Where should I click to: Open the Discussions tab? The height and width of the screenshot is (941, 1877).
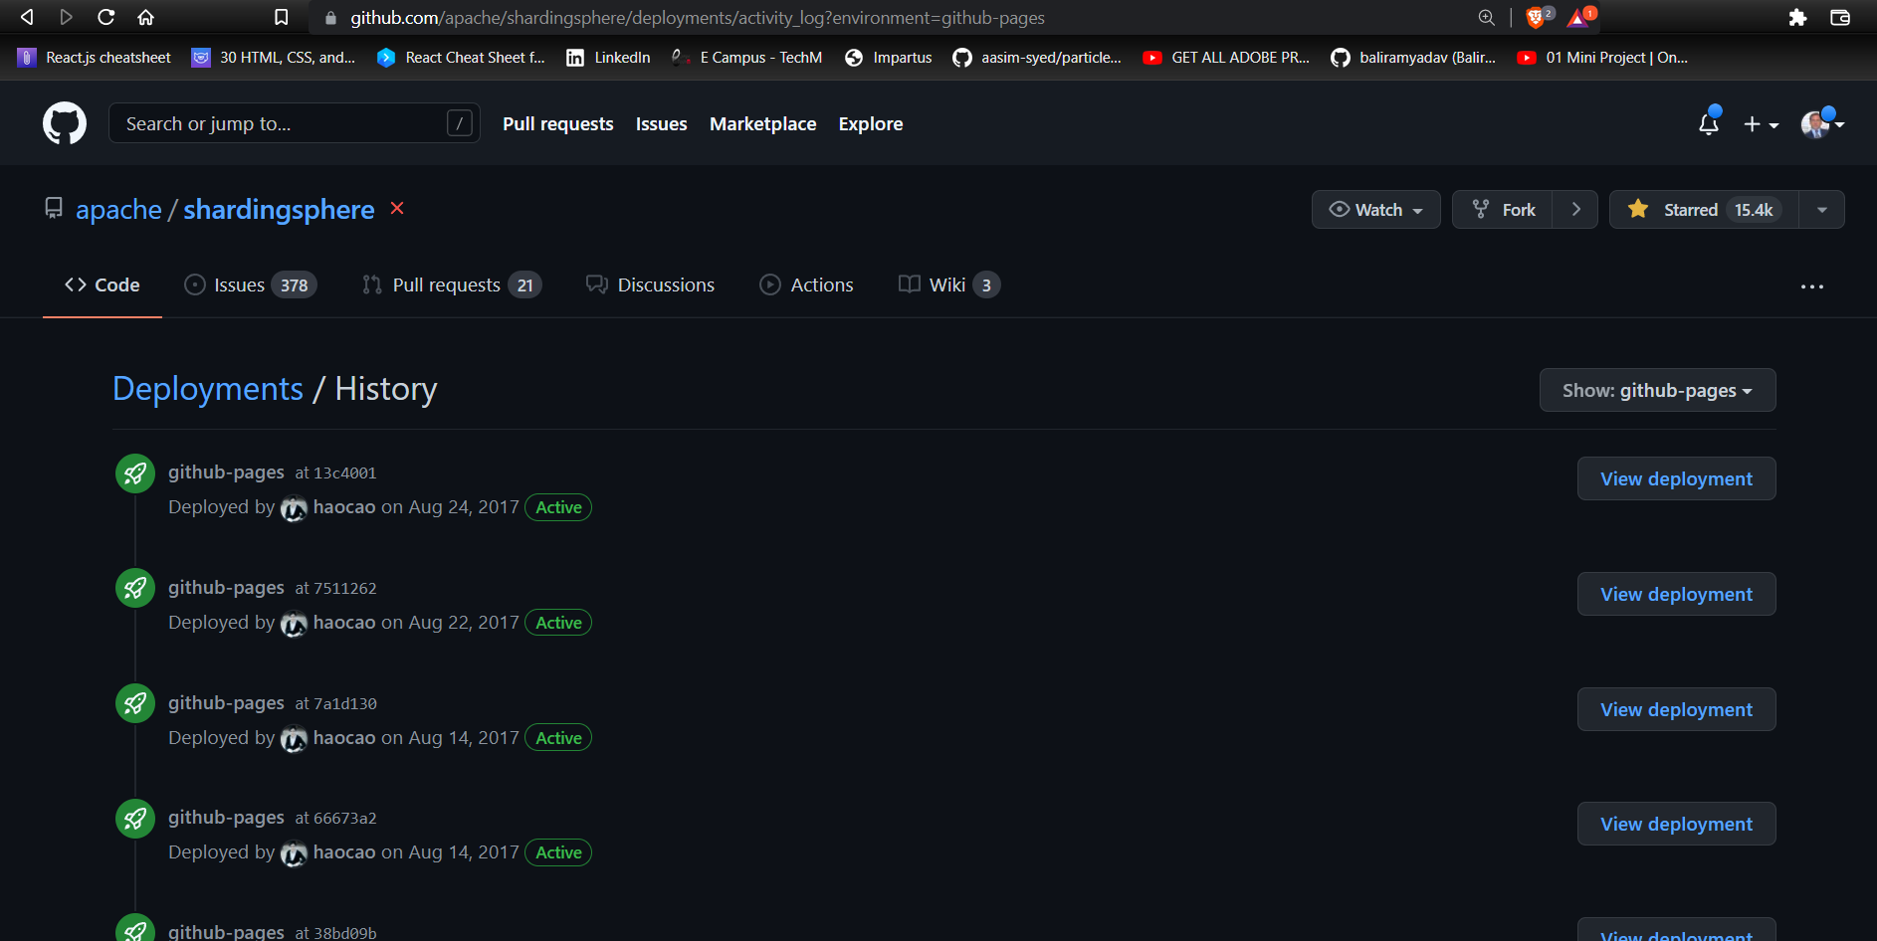(x=650, y=284)
